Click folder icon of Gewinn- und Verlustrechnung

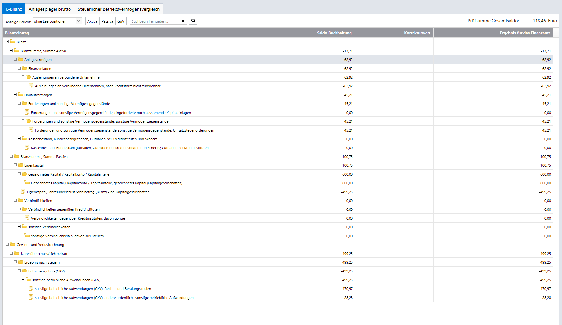pyautogui.click(x=13, y=244)
